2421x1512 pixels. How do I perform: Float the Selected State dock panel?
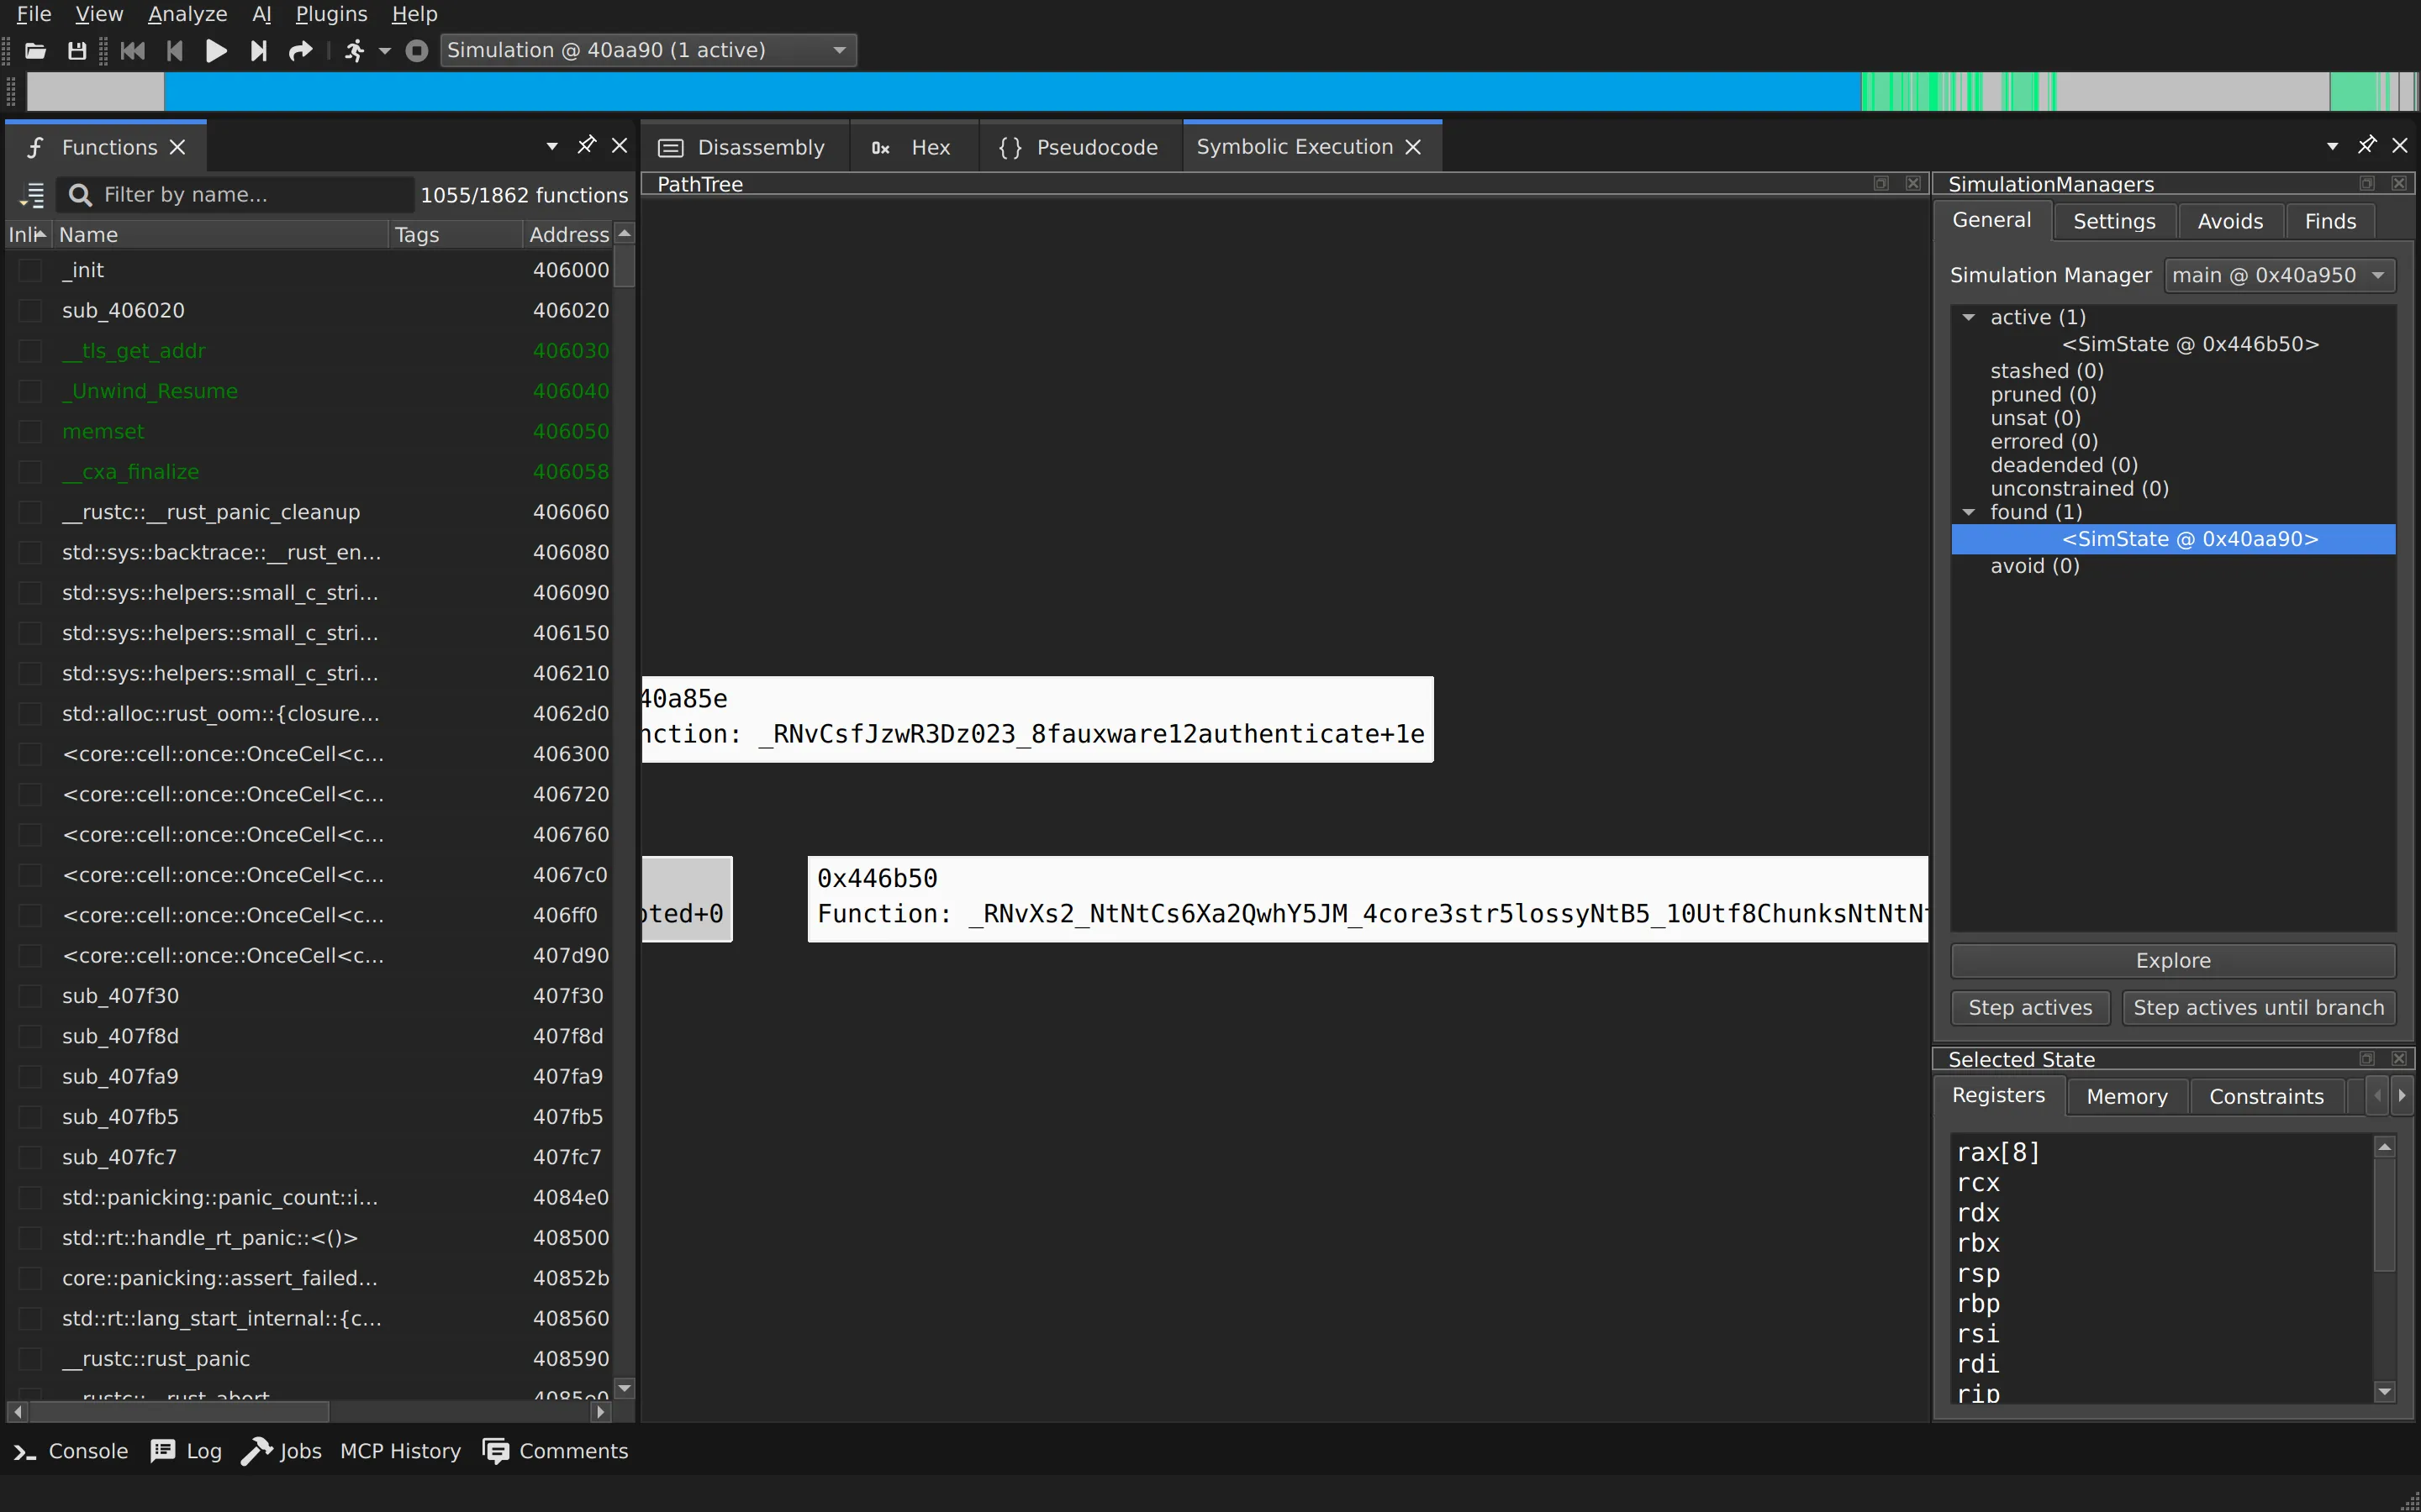pos(2367,1059)
